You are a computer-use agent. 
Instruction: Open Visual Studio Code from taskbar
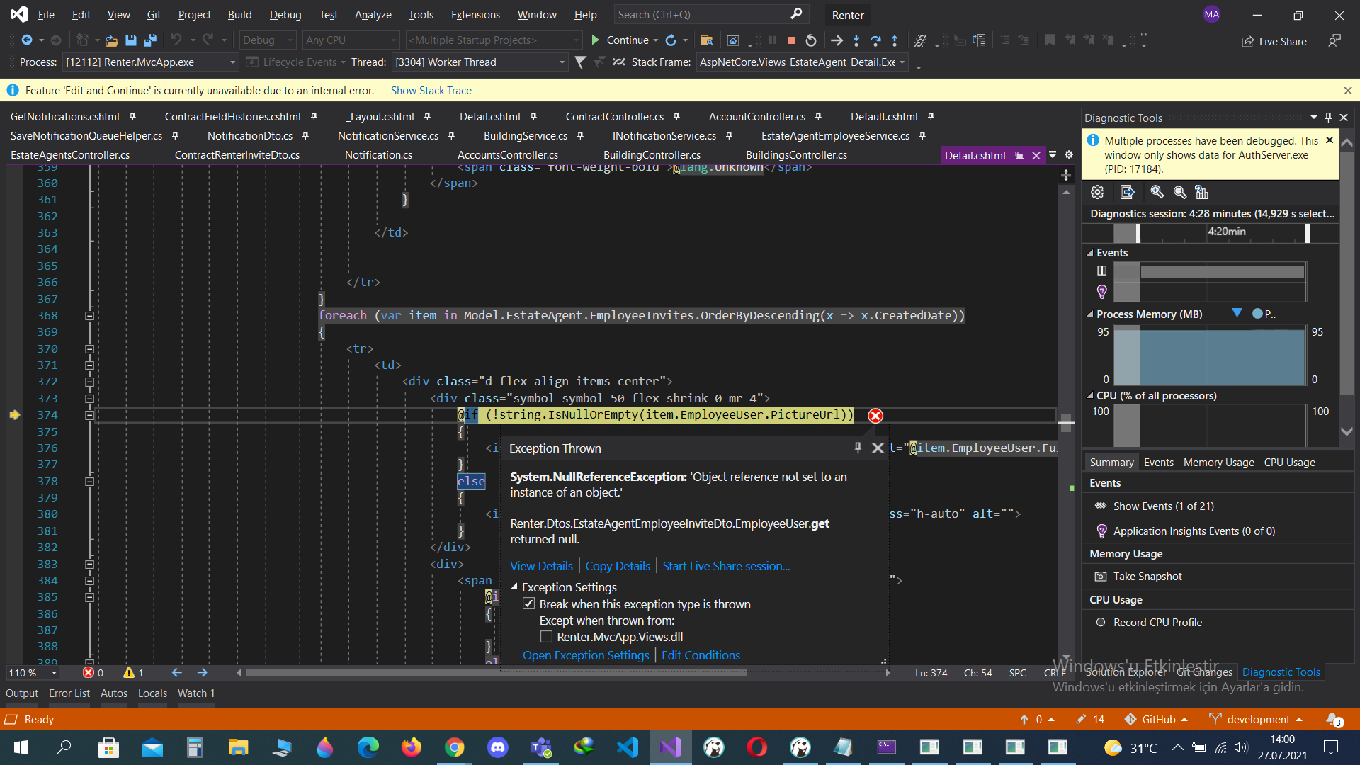tap(627, 747)
